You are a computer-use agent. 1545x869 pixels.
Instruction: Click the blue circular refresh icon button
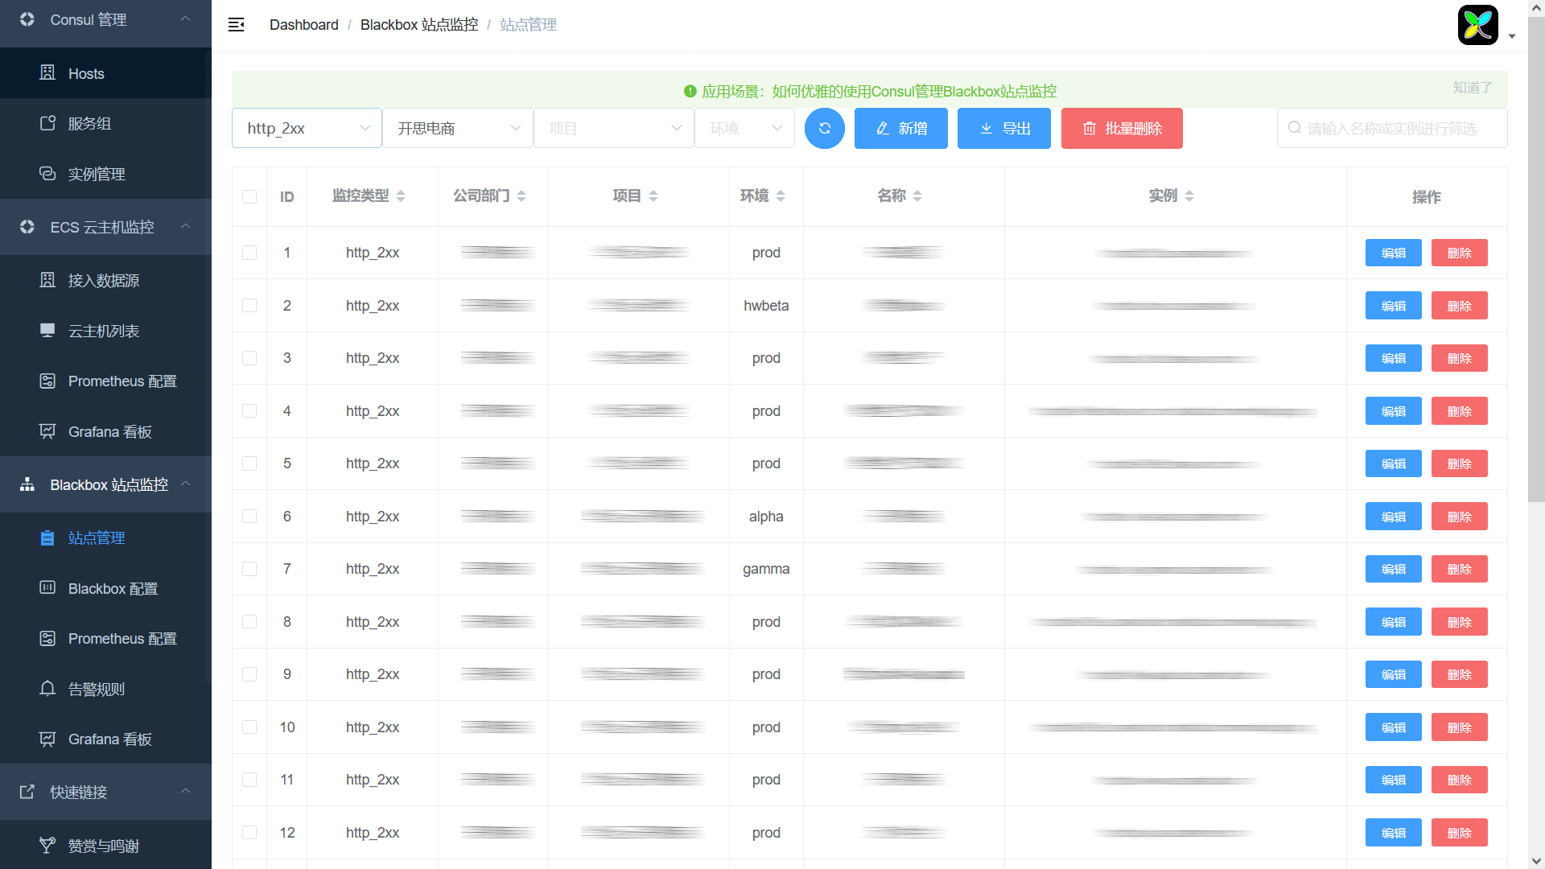click(824, 129)
